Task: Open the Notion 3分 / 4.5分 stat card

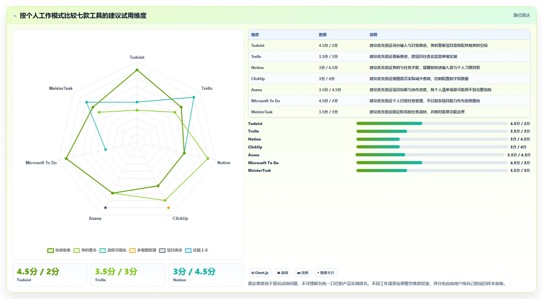Action: [x=206, y=275]
